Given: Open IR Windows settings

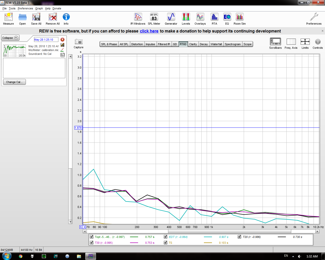Looking at the screenshot, I should click(x=138, y=19).
